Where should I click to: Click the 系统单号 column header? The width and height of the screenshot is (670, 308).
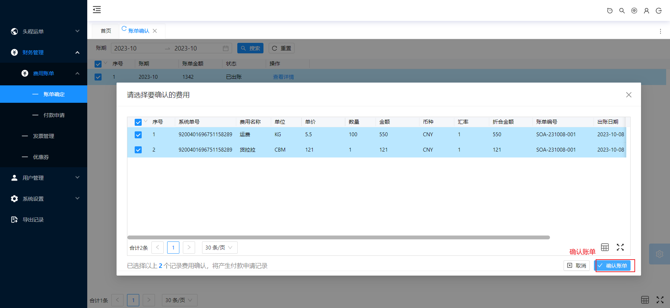coord(189,122)
